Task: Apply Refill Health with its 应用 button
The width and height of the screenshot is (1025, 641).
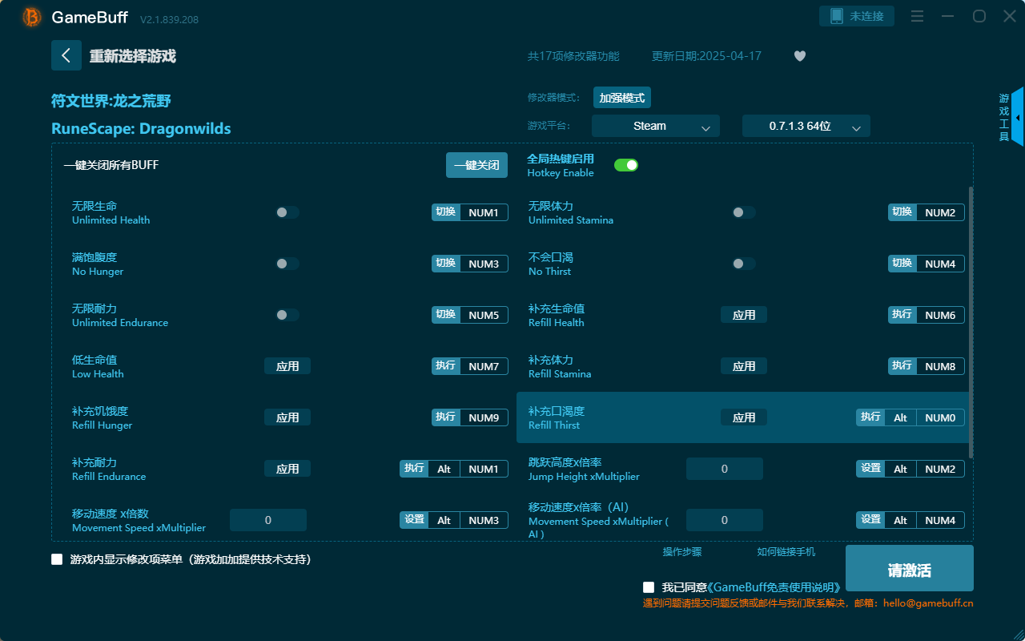Action: [x=743, y=314]
